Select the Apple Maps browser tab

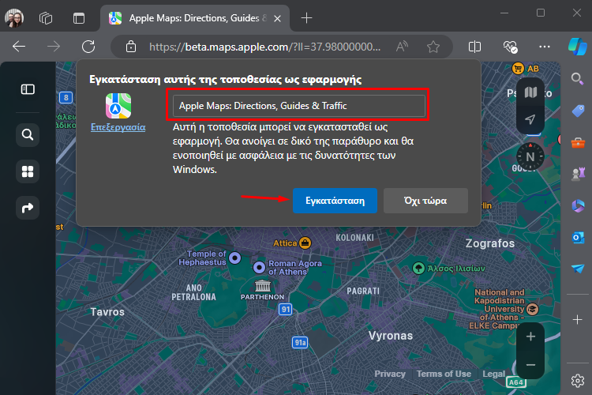(194, 18)
